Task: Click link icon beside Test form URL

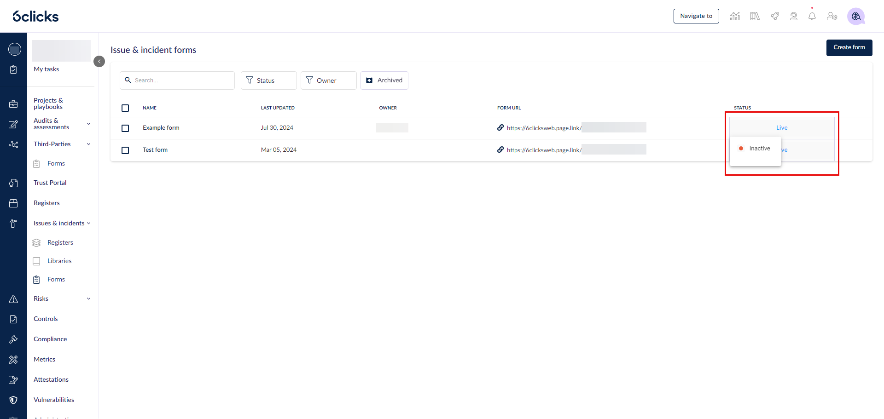Action: tap(500, 149)
